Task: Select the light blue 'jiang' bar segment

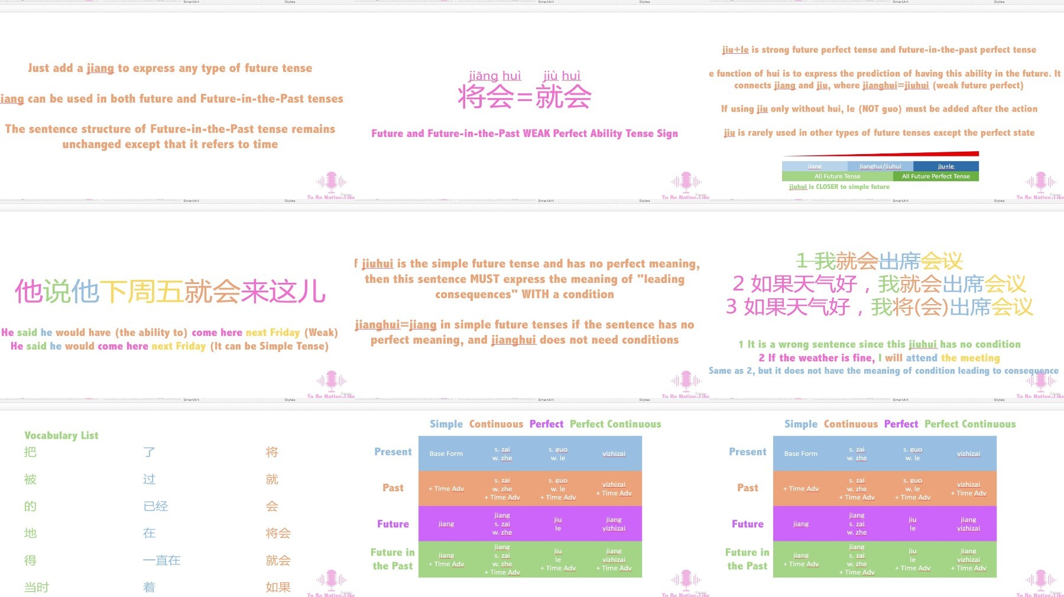Action: 815,167
